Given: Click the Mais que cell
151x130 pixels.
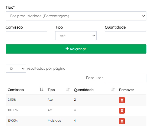Looking at the screenshot, I should pos(54,121).
